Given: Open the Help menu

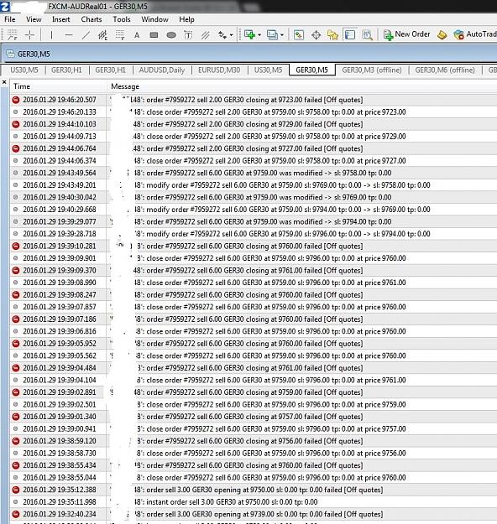Looking at the screenshot, I should [186, 19].
